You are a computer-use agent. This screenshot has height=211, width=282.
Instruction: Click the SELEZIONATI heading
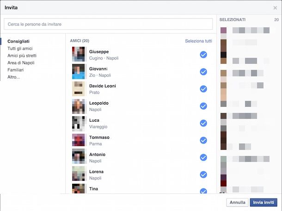(233, 19)
